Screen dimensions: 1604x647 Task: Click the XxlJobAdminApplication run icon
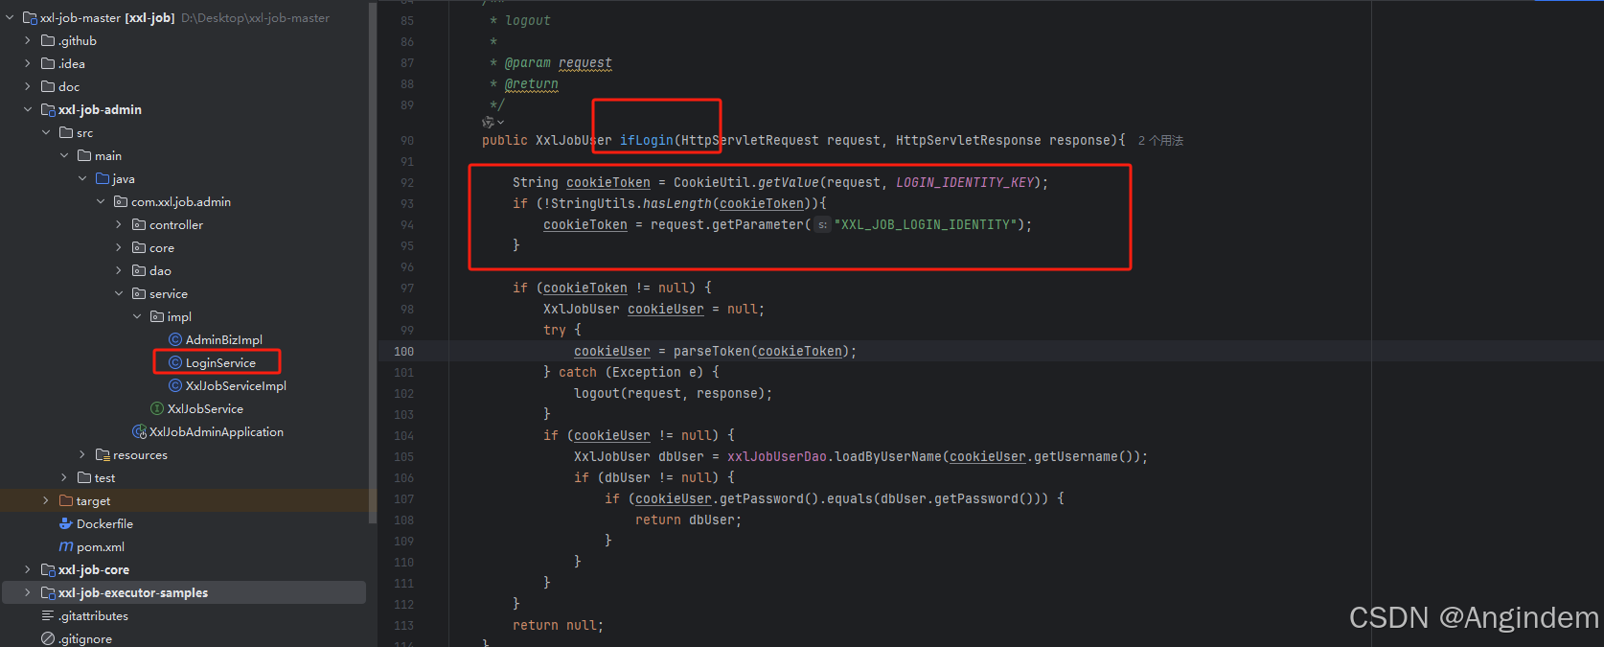click(x=139, y=431)
